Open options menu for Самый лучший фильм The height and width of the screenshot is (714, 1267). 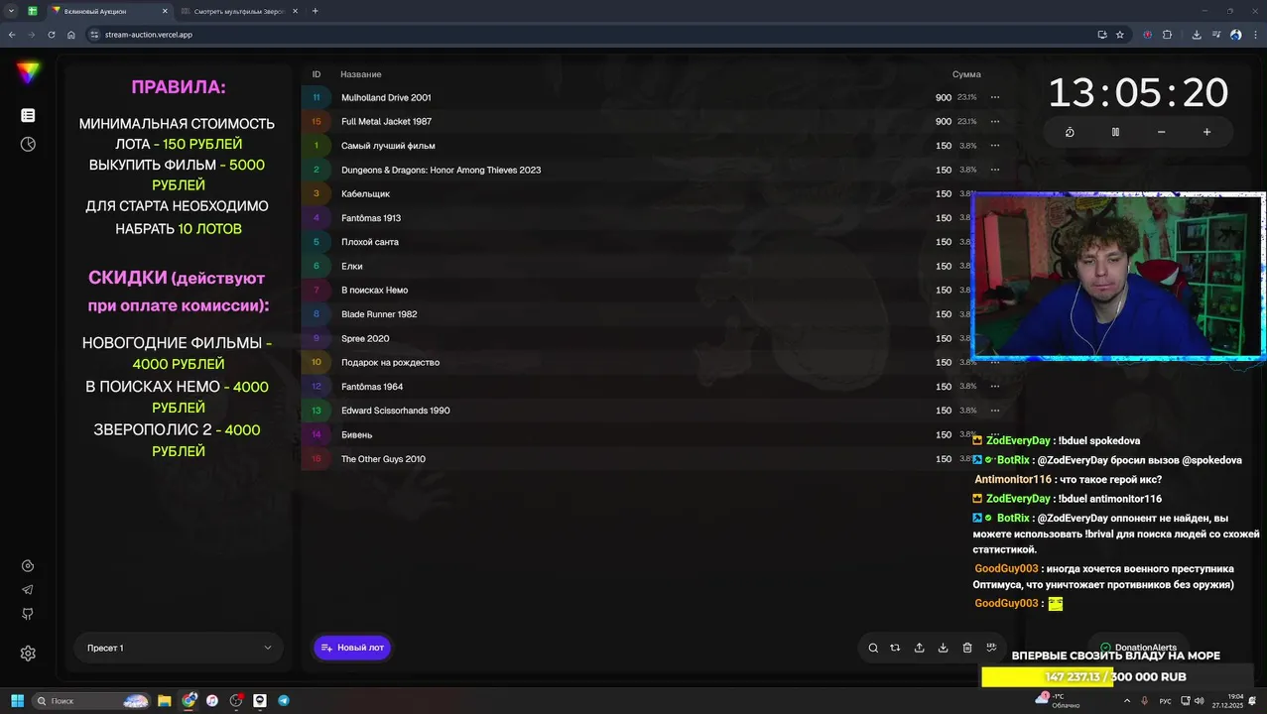[x=995, y=146]
